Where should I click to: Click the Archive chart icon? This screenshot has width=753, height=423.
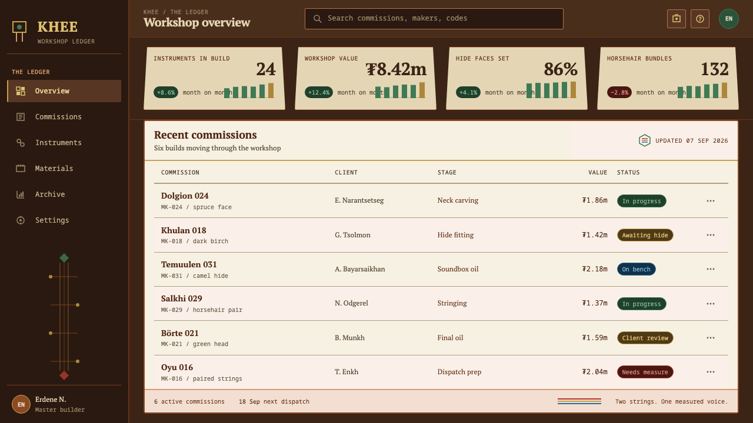21,194
